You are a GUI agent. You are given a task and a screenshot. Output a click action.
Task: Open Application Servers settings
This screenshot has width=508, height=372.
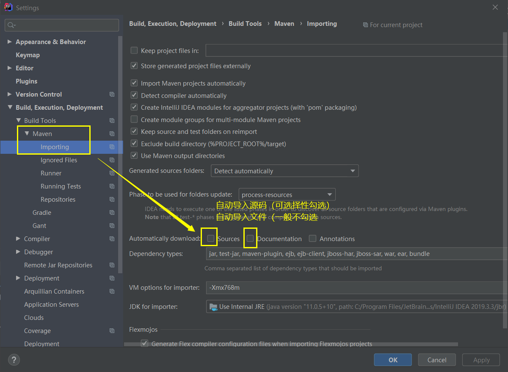pos(51,305)
